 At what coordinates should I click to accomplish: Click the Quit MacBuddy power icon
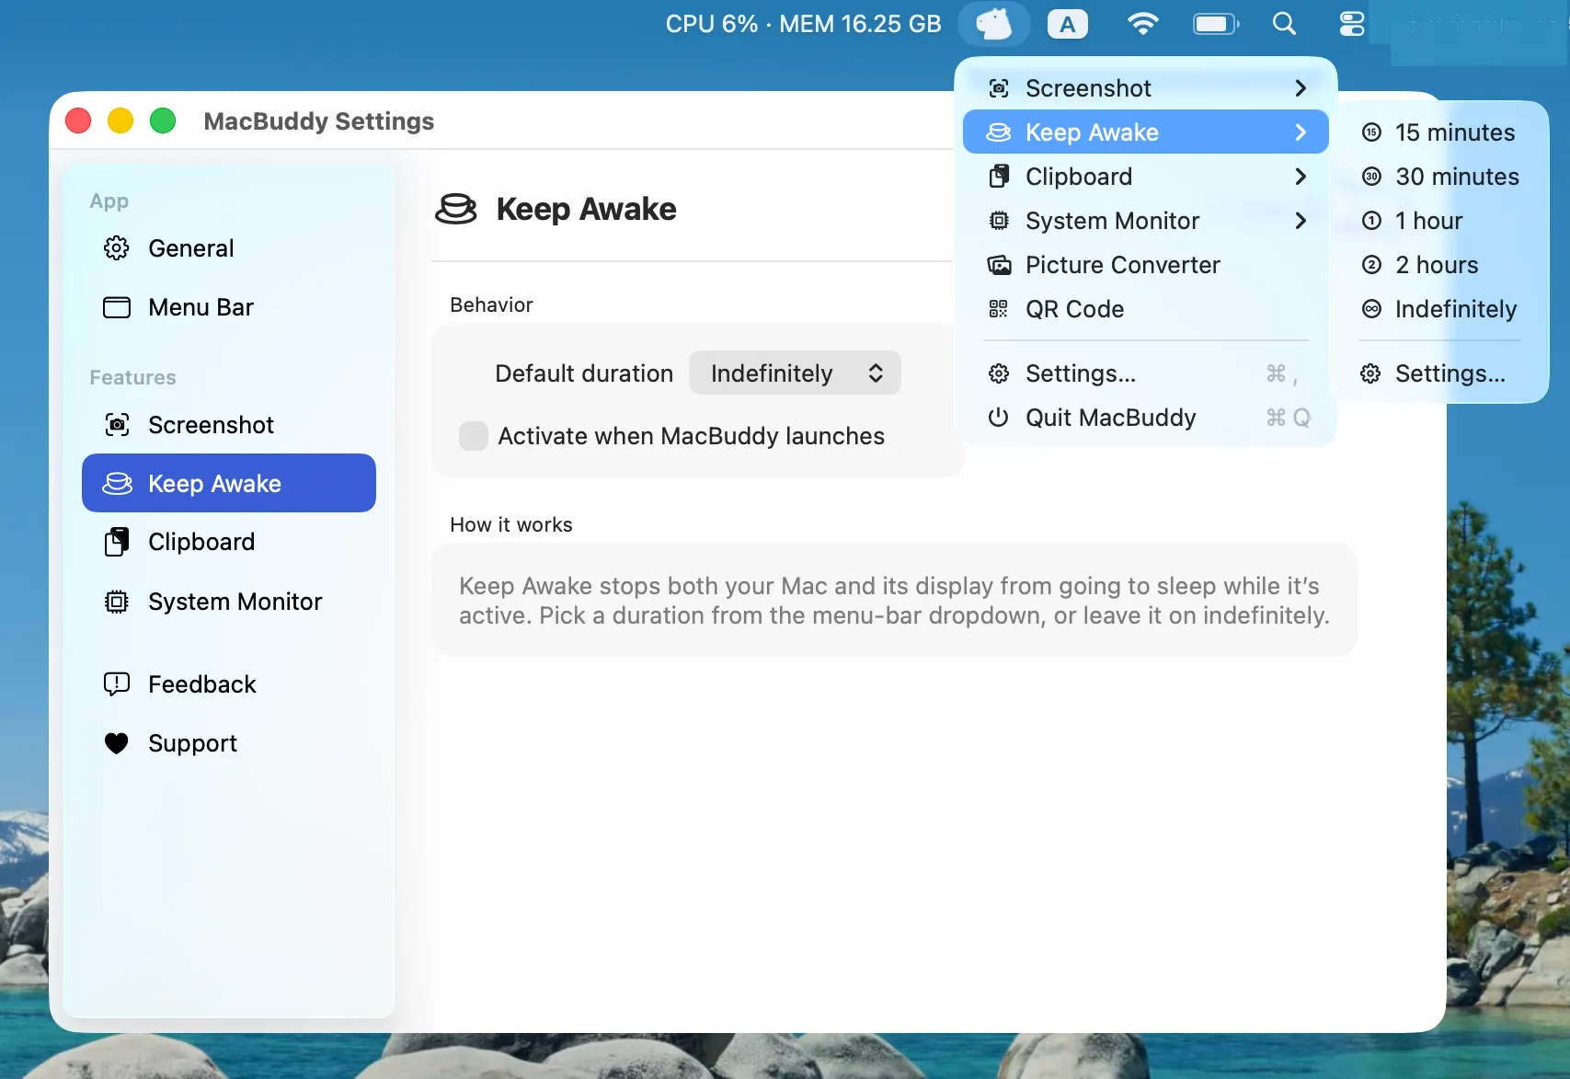[999, 418]
